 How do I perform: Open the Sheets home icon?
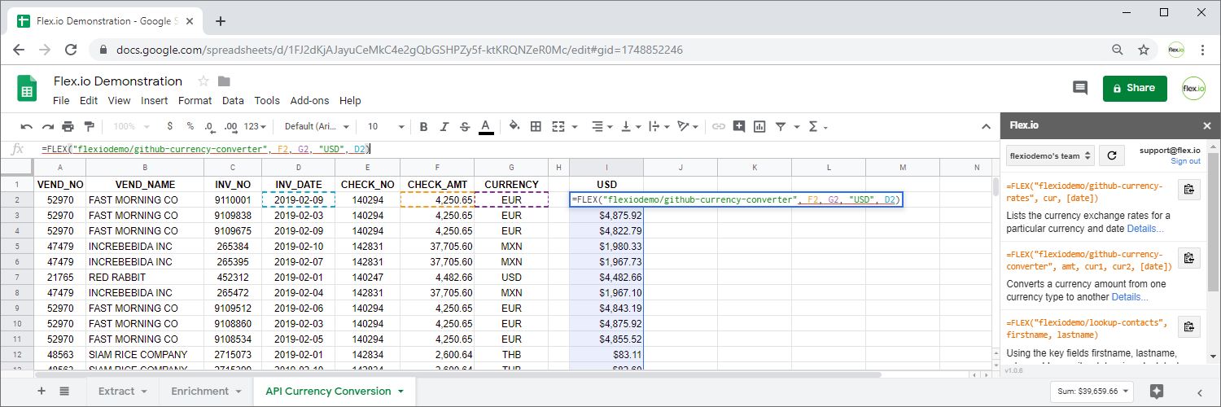click(27, 89)
